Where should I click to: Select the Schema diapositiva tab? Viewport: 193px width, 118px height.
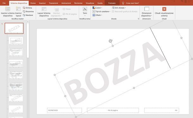pyautogui.click(x=19, y=3)
